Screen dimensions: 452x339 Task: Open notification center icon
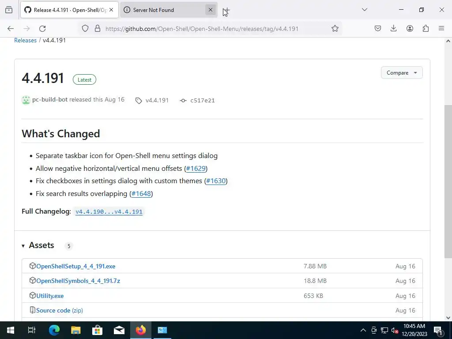point(438,330)
